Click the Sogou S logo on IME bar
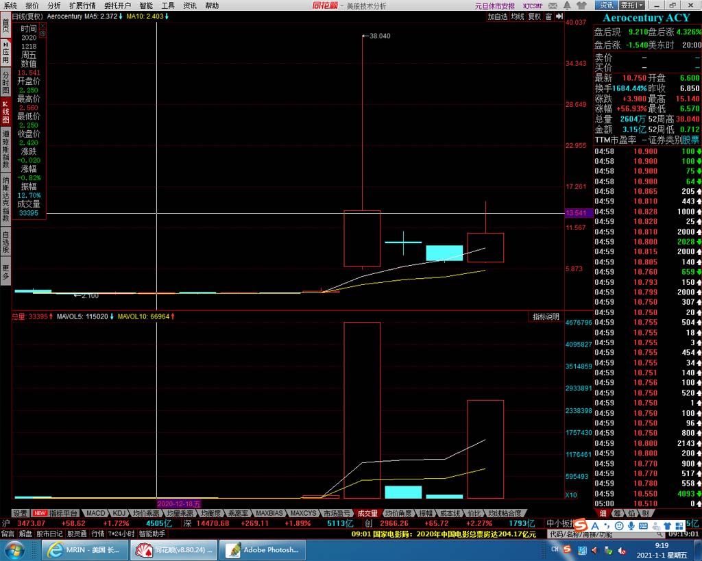Viewport: 702px width, 561px height. pyautogui.click(x=581, y=525)
